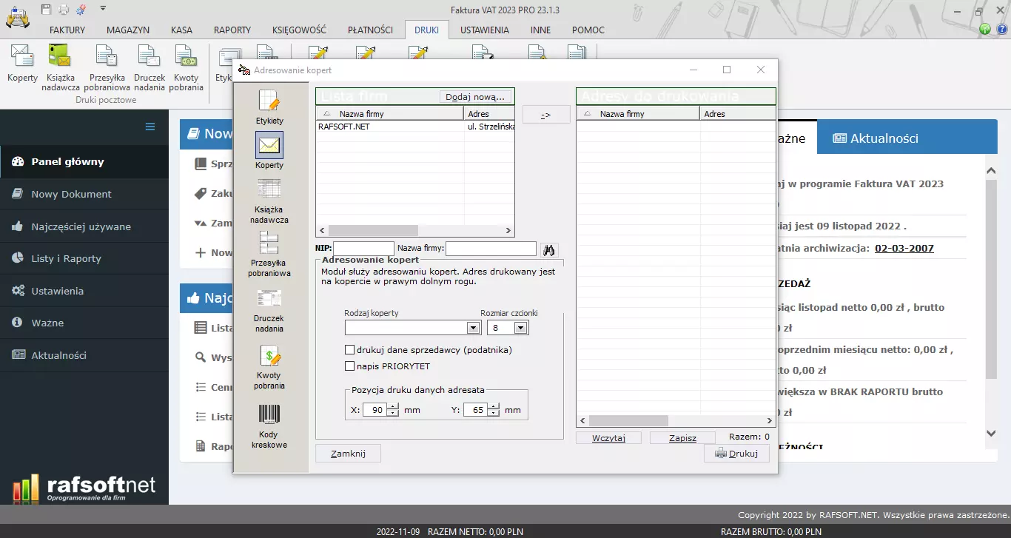The height and width of the screenshot is (538, 1011).
Task: Open the Rozmiar czcionki dropdown
Action: [519, 327]
